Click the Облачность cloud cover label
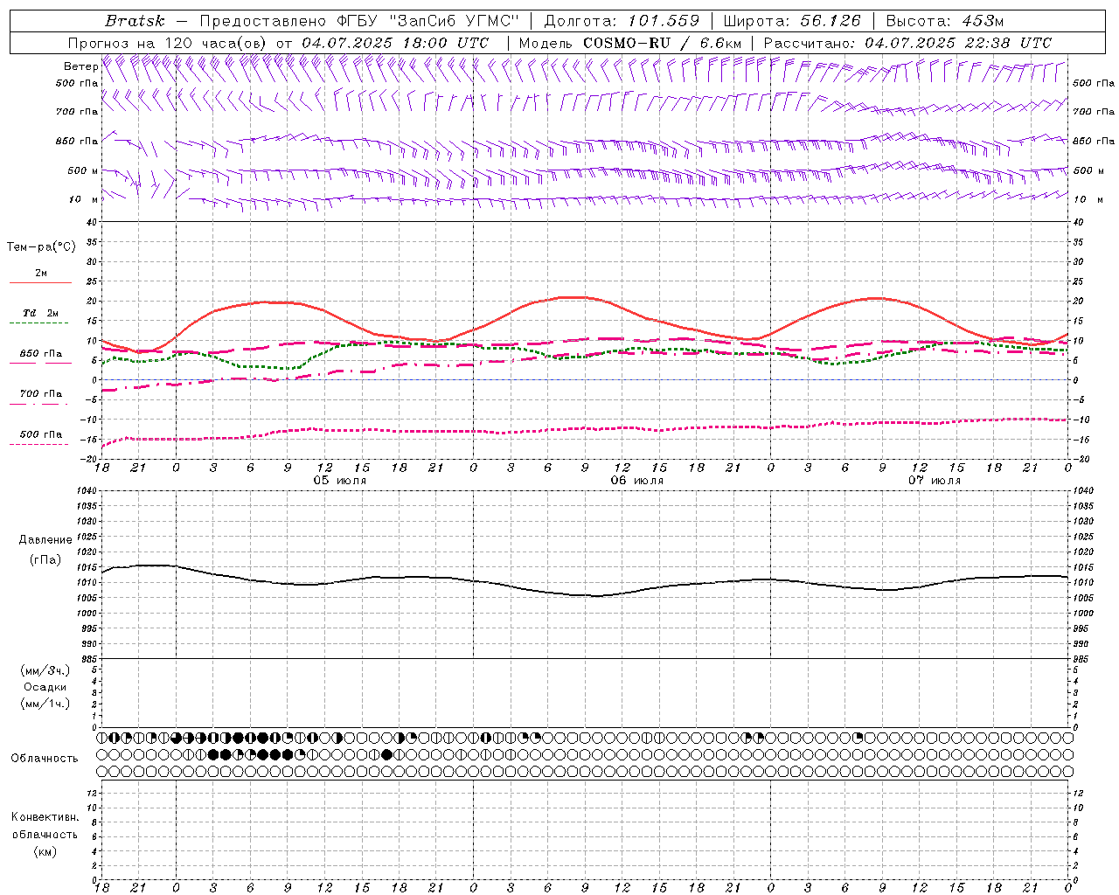Screen dimensions: 1119x895 (44, 758)
